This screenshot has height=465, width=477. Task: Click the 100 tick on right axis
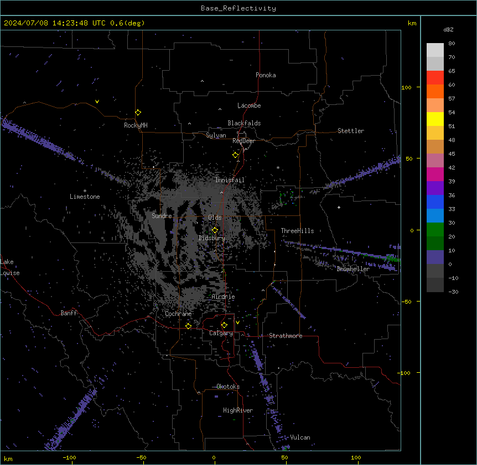pos(406,87)
